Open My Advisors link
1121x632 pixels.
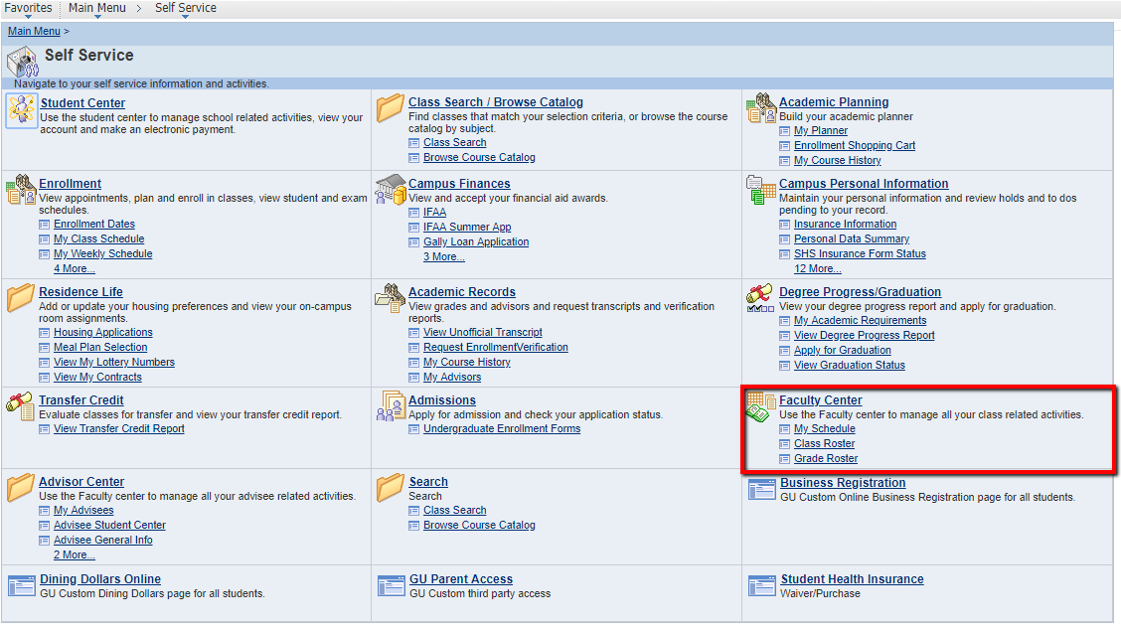coord(452,378)
